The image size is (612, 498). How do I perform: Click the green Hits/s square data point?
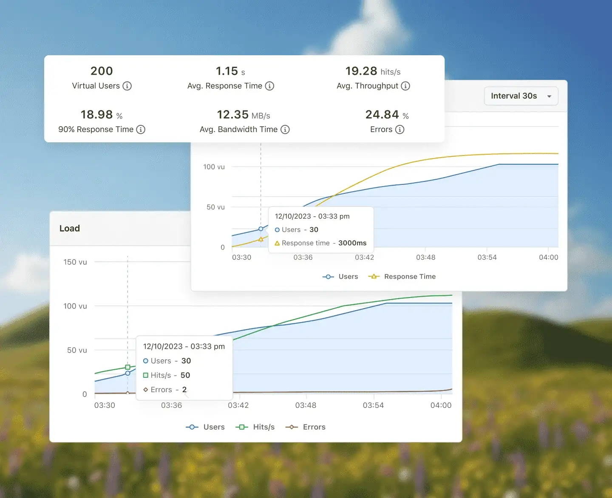(x=127, y=367)
